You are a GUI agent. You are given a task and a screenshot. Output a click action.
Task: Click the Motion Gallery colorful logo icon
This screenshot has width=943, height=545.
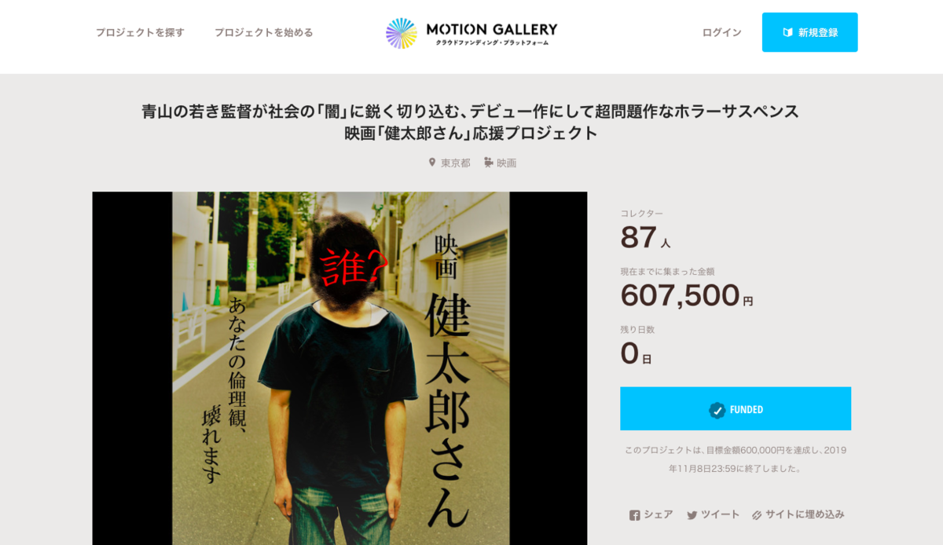(402, 33)
